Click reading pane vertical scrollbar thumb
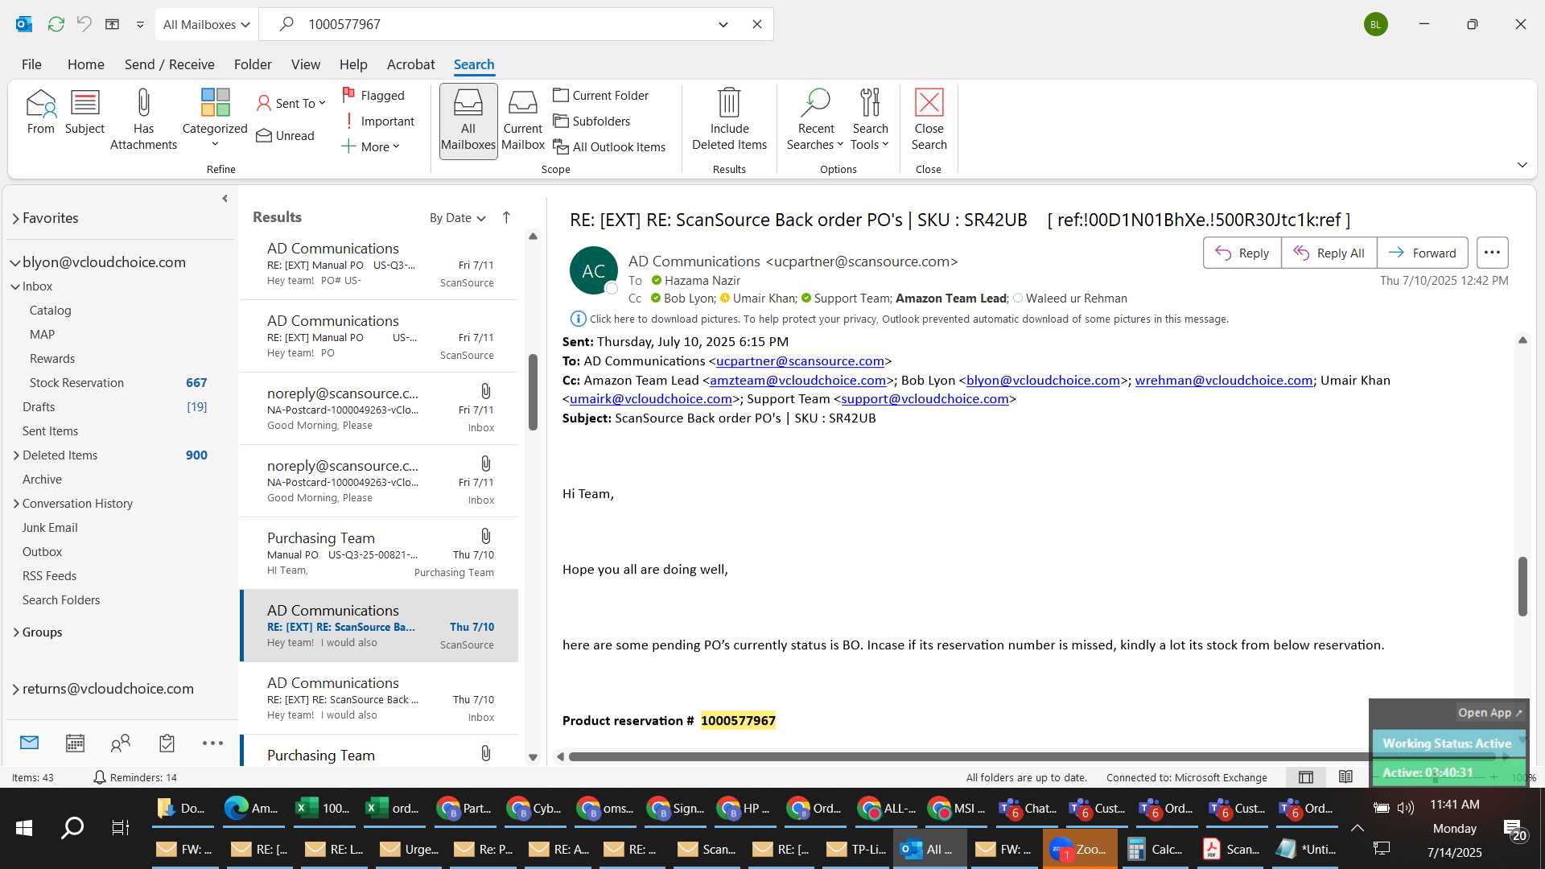Image resolution: width=1545 pixels, height=869 pixels. pyautogui.click(x=1522, y=586)
